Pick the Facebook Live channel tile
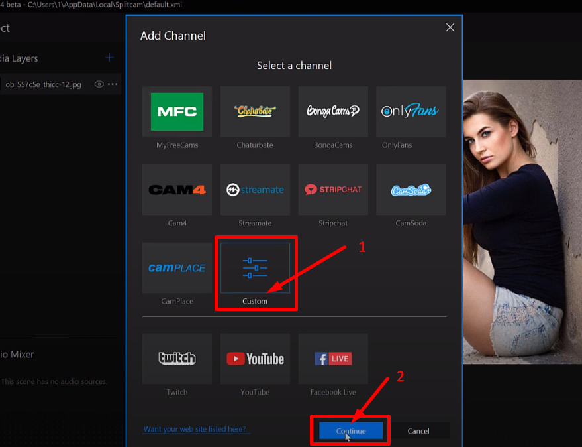The image size is (582, 447). [x=333, y=359]
